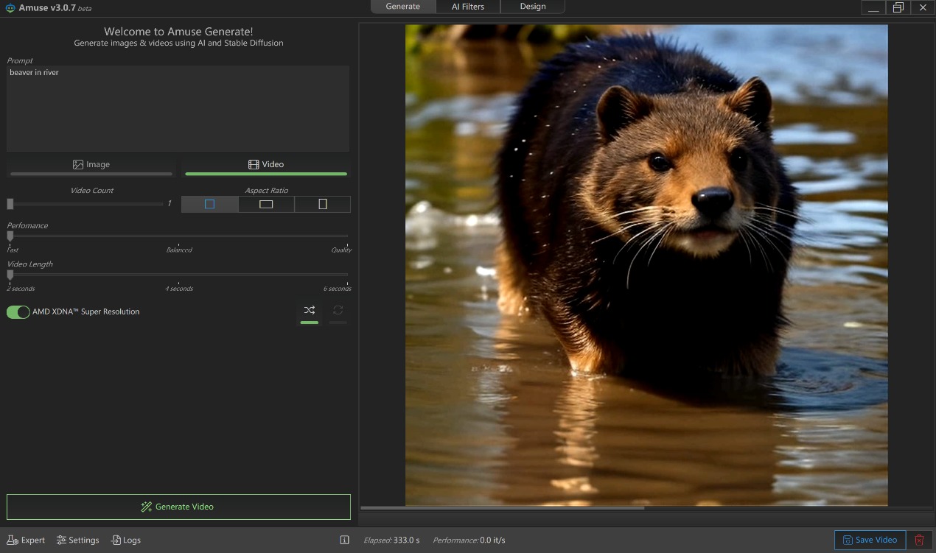This screenshot has height=553, width=936.
Task: Select the square aspect ratio icon
Action: [x=209, y=204]
